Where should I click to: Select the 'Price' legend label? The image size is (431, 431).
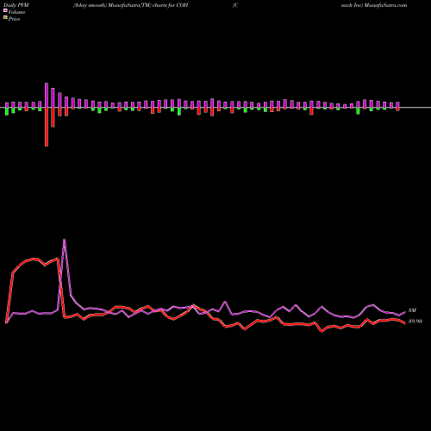tap(14, 19)
